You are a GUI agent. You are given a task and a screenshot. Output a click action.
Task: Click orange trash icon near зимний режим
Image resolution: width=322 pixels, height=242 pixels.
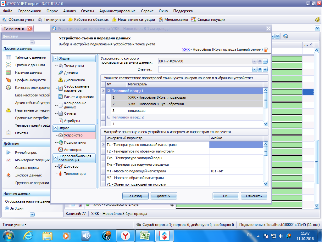click(265, 49)
